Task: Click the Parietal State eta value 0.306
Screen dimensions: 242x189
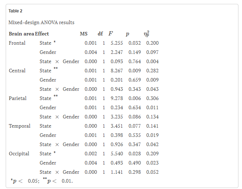Action: pos(152,98)
